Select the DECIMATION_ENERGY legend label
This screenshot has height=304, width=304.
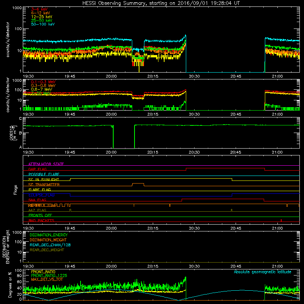point(49,235)
